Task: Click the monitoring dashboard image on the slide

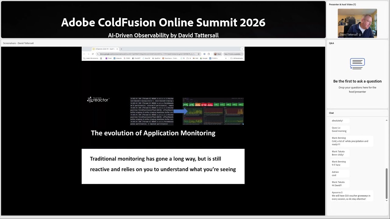Action: [213, 111]
